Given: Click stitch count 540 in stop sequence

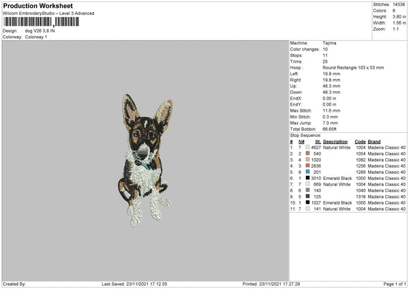Looking at the screenshot, I should 317,154.
